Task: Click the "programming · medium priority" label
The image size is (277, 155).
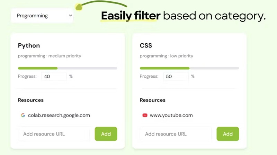Action: point(50,56)
